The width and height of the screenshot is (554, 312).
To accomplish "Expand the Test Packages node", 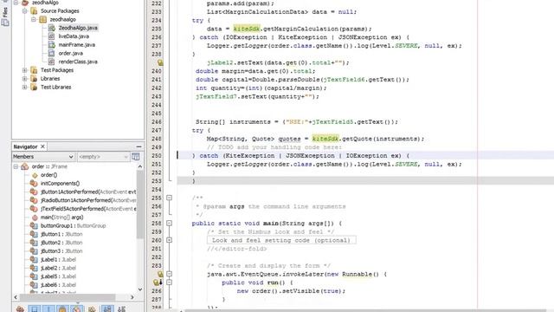I will [25, 70].
